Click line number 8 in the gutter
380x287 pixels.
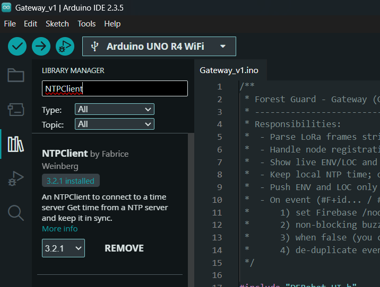tap(219, 175)
